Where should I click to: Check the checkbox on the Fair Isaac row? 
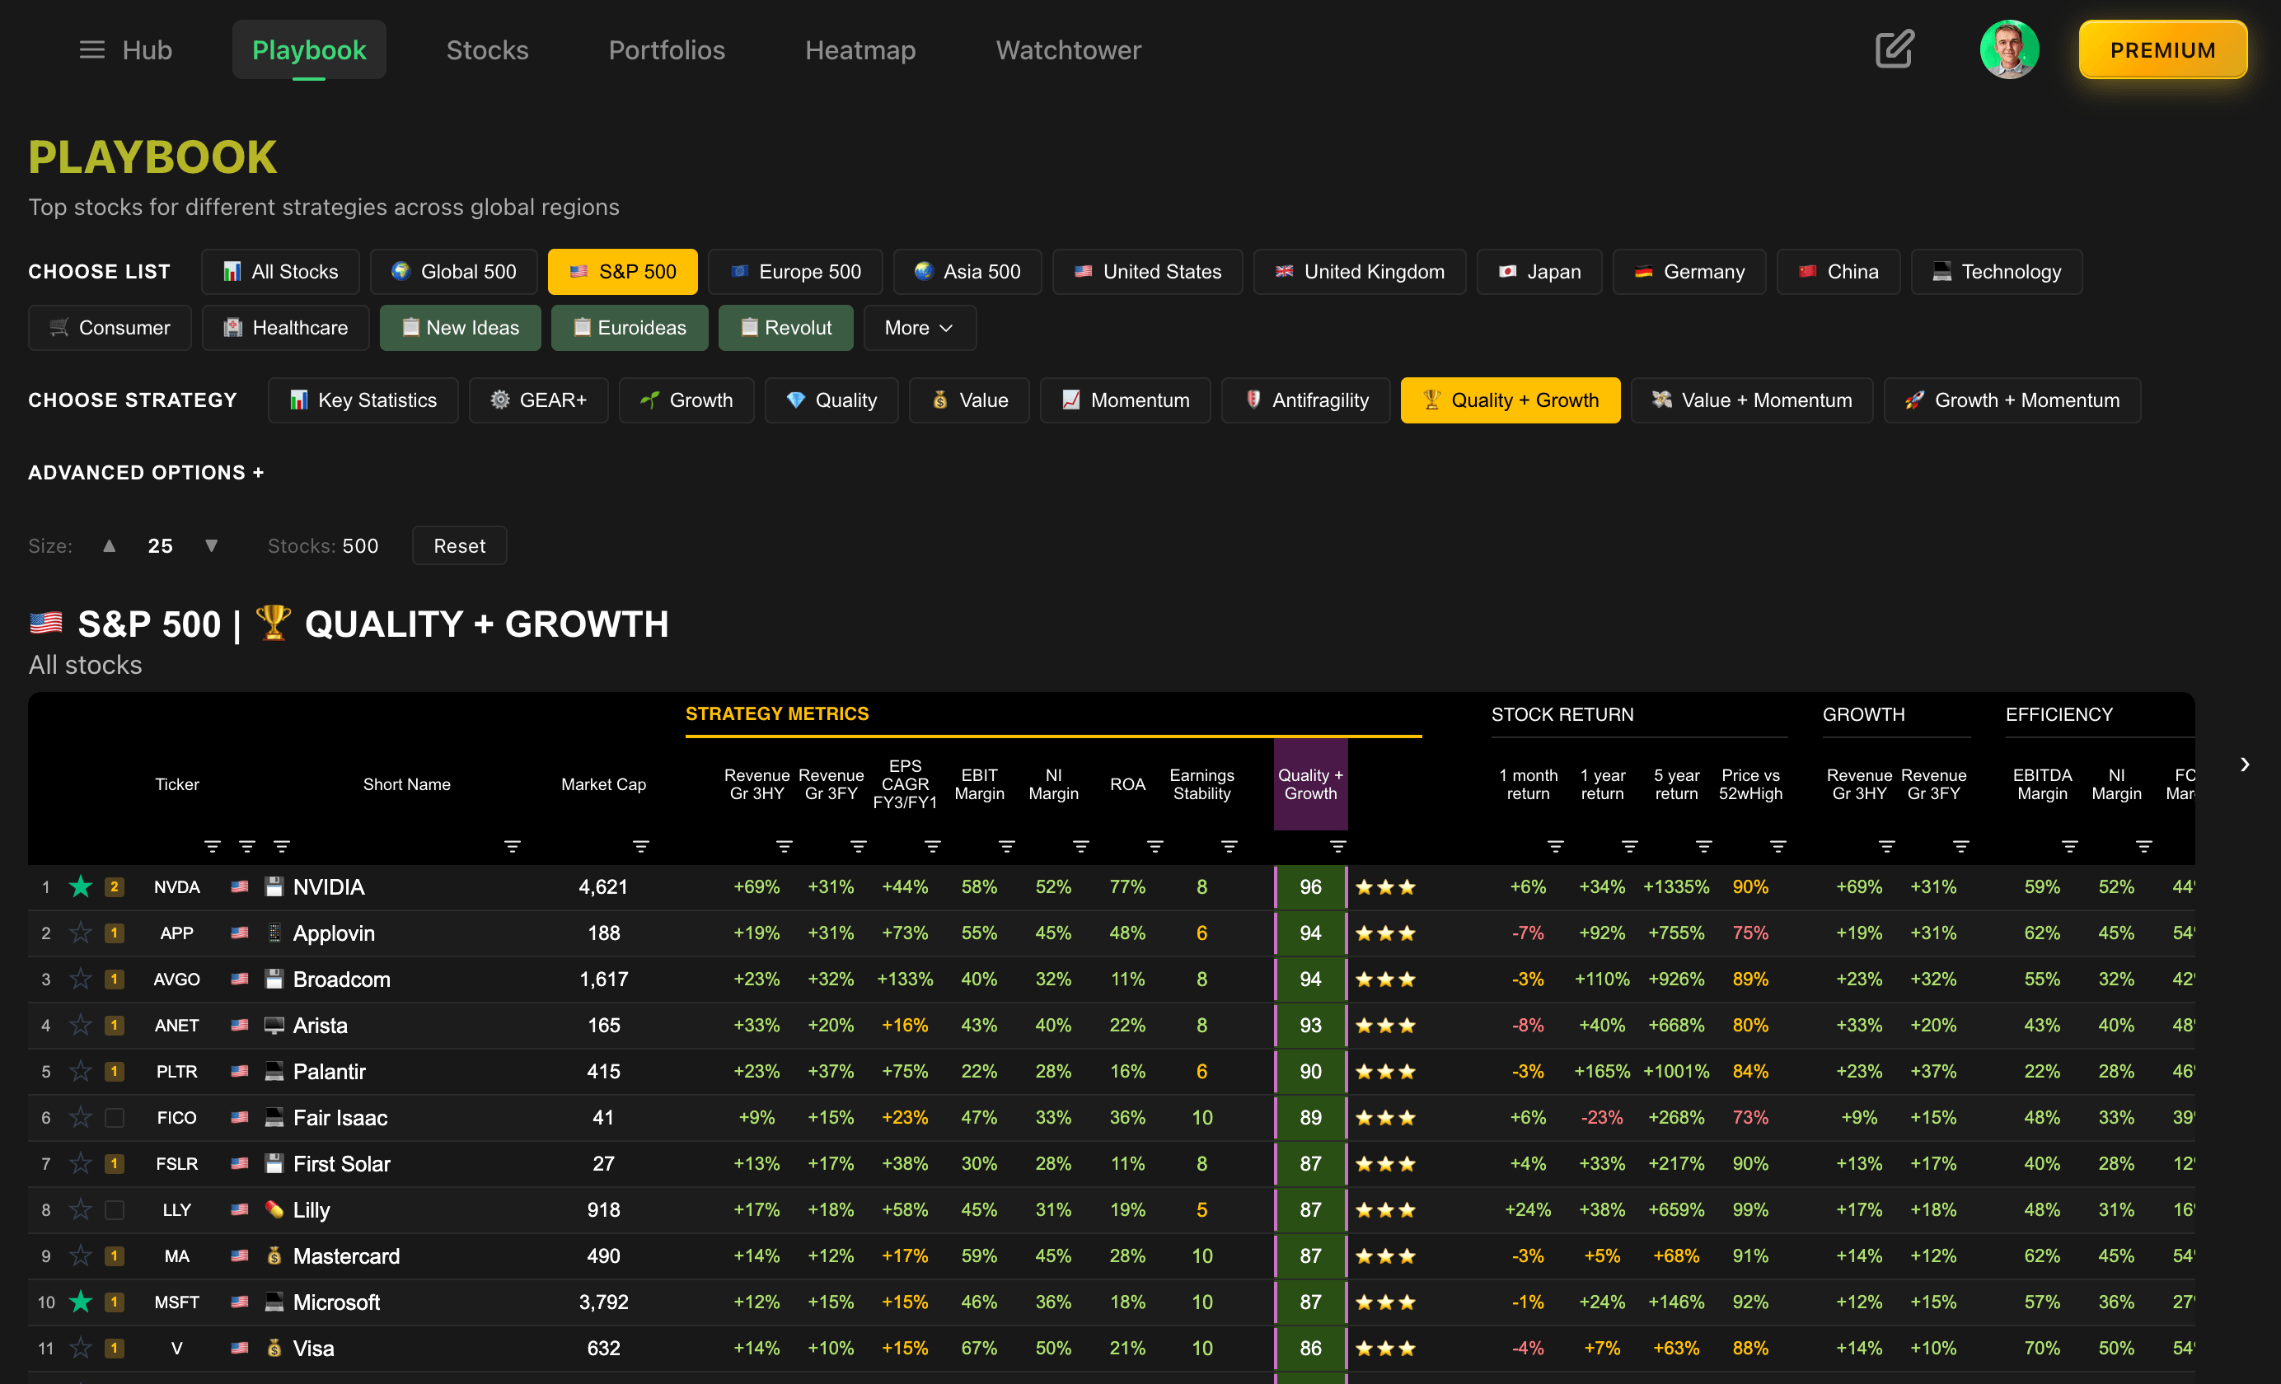(114, 1117)
